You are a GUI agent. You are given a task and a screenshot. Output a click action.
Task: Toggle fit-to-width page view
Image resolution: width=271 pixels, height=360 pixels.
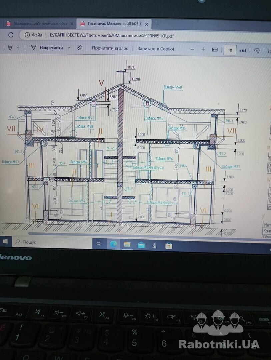coord(215,50)
